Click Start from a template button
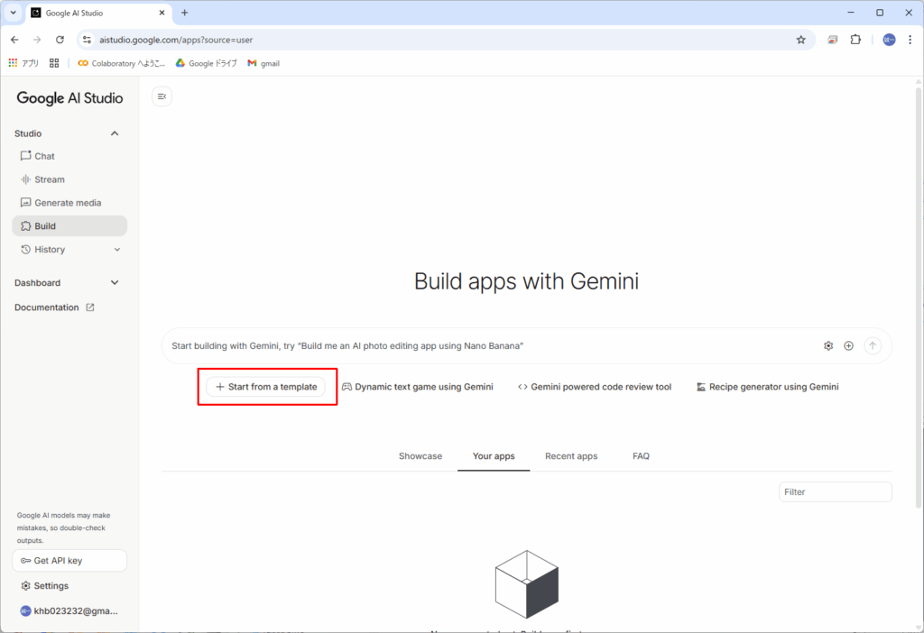Screen dimensions: 924x633 (266, 387)
